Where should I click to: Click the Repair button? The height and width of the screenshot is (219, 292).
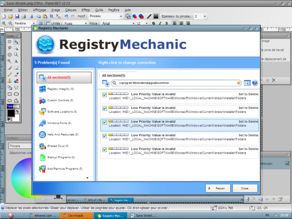[x=217, y=188]
